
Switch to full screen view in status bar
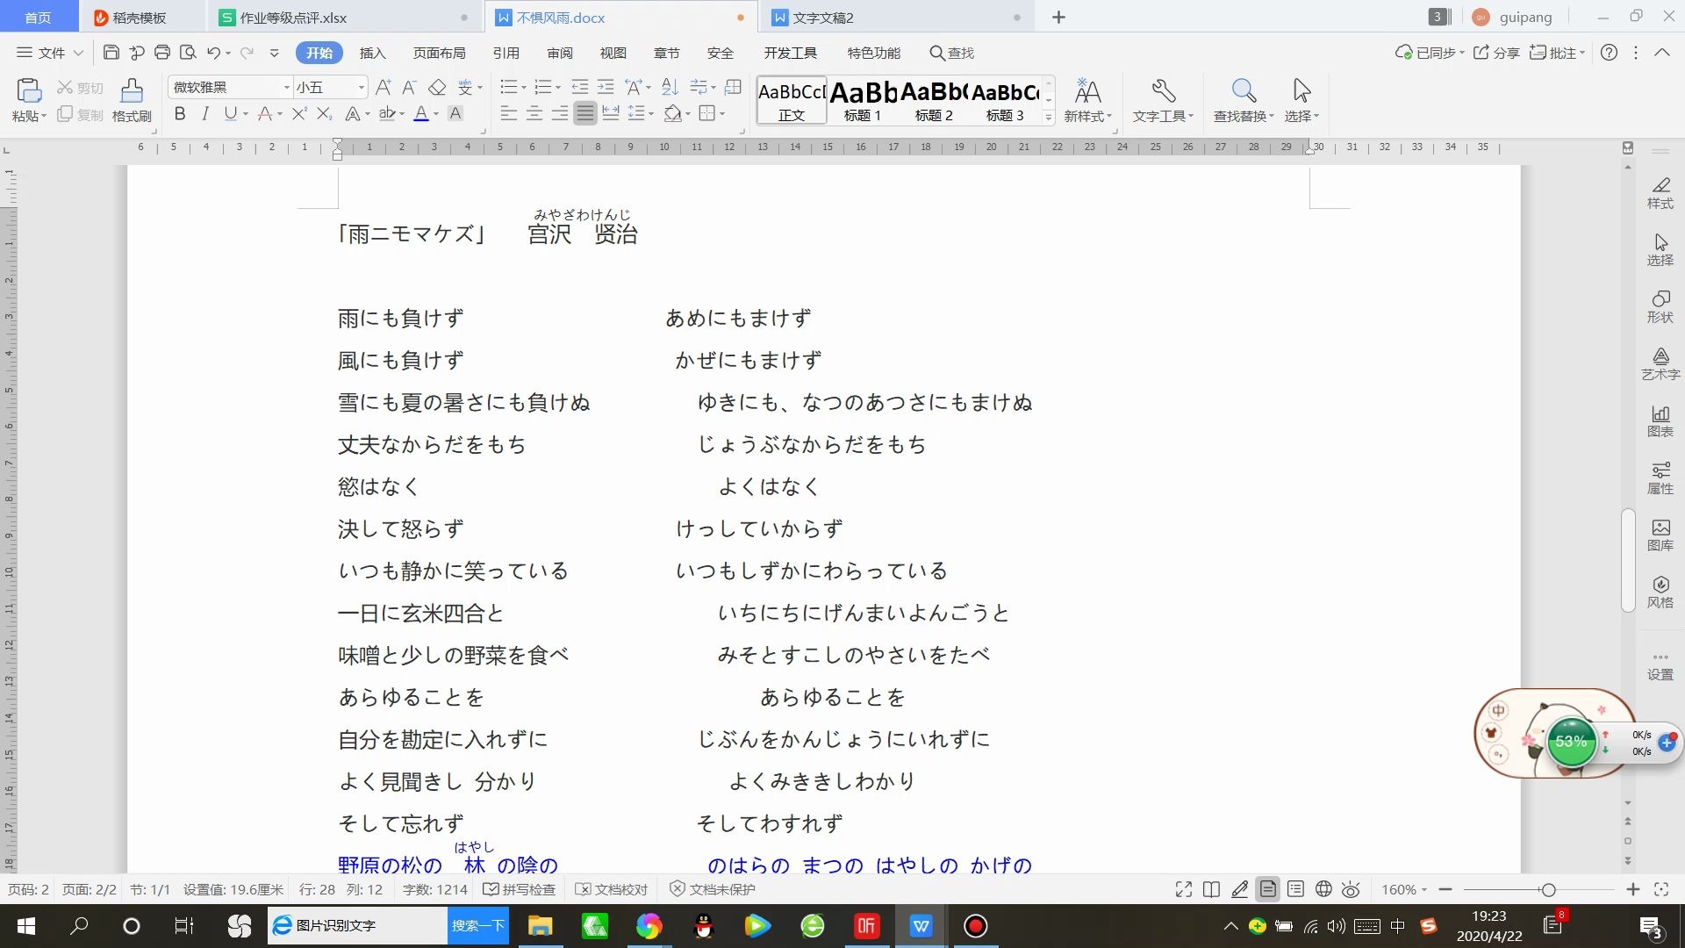click(x=1183, y=889)
